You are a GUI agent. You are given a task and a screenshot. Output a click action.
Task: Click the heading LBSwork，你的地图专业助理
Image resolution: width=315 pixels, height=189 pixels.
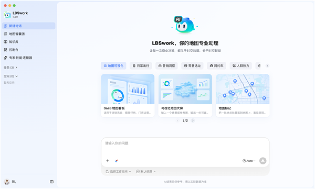pos(185,43)
